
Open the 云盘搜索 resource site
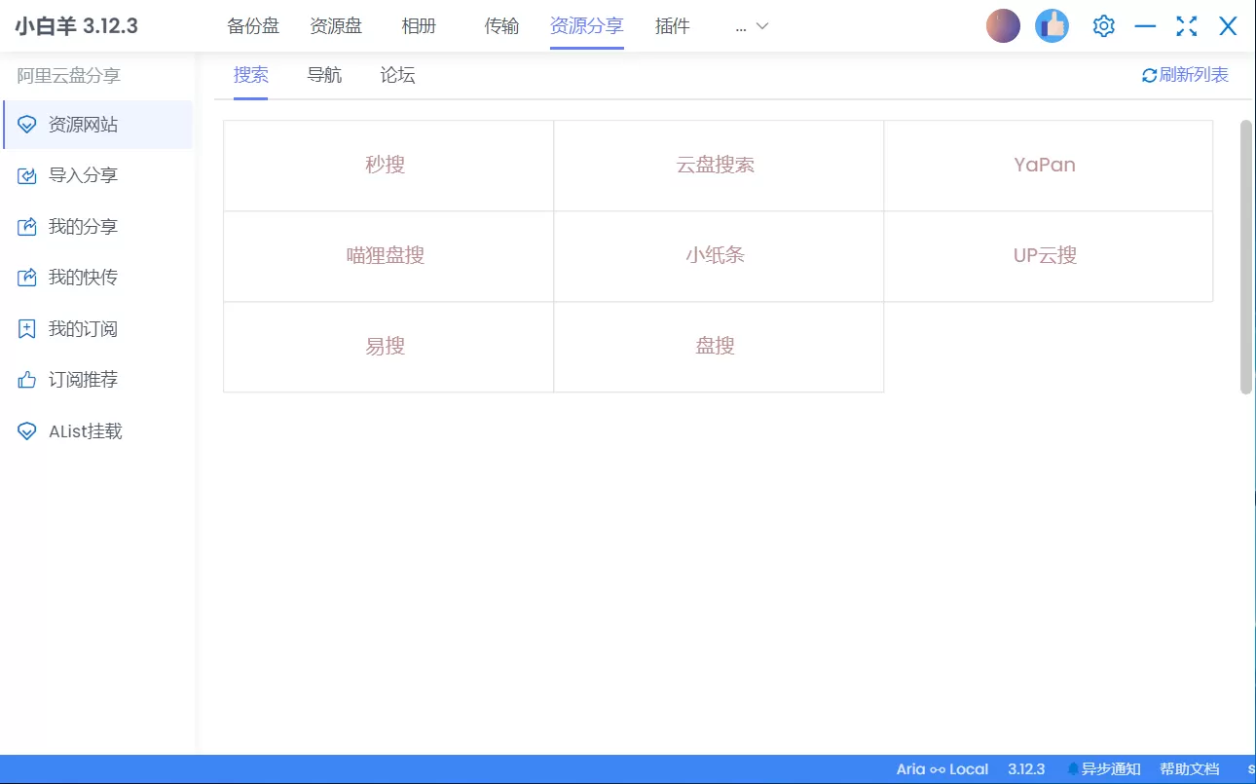[718, 165]
